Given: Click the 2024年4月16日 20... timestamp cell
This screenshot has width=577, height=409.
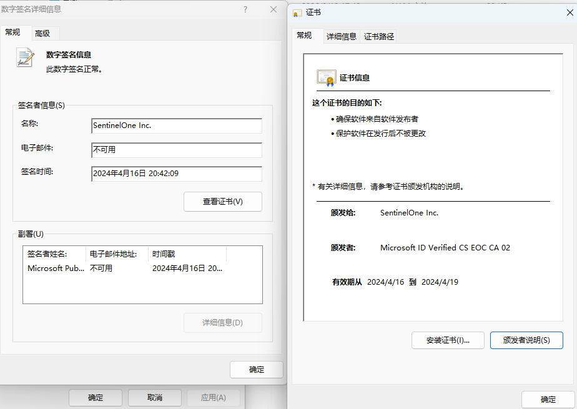Looking at the screenshot, I should [x=187, y=269].
